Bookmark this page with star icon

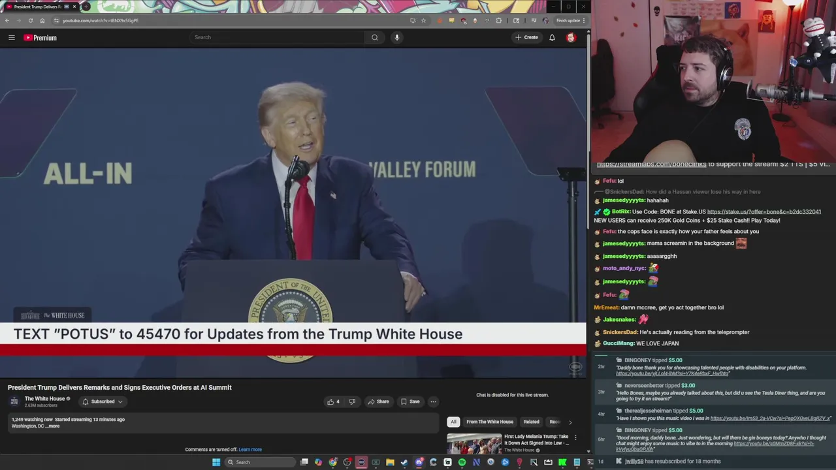pyautogui.click(x=423, y=20)
